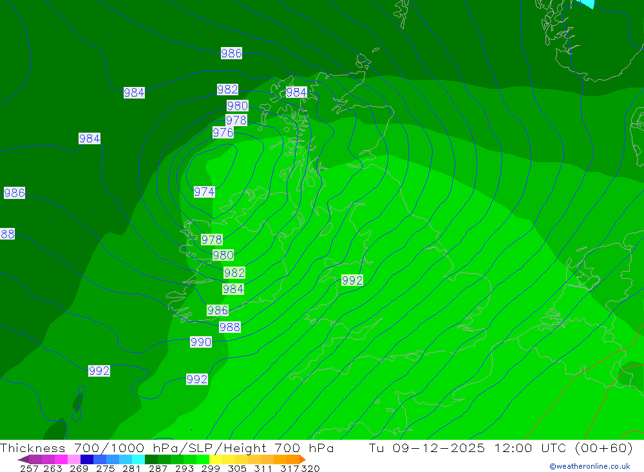Click the 976 isobar label

coord(223,133)
